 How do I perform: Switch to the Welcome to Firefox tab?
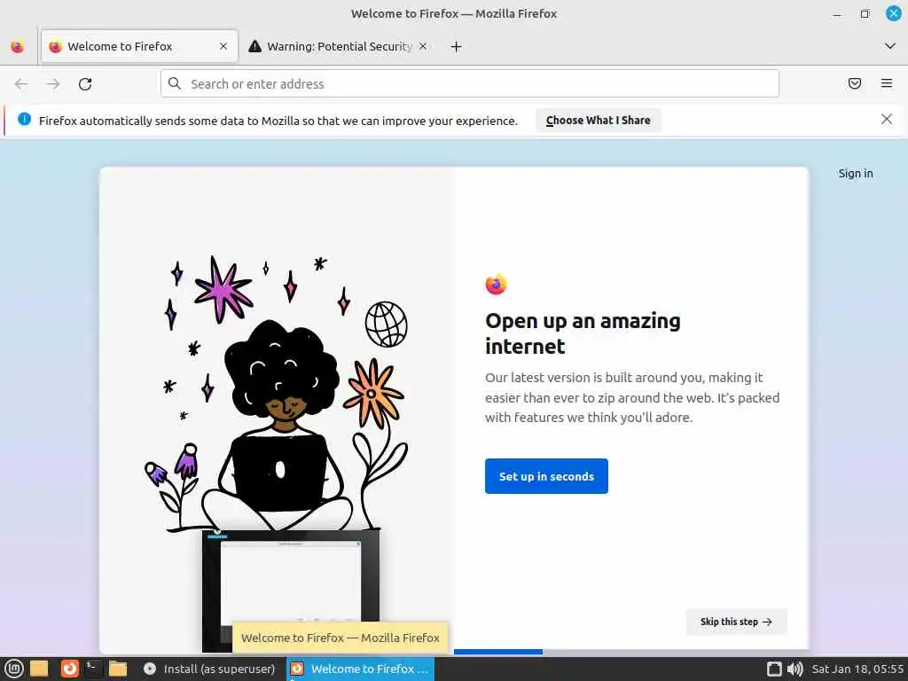[x=139, y=46]
